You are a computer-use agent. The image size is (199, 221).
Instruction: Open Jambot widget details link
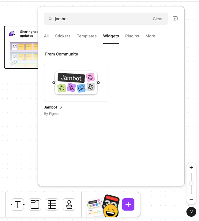[51, 107]
